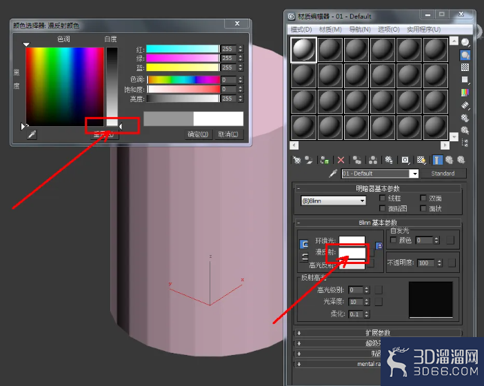Open 模式(D) menu
Screen dimensions: 484x386
tap(301, 30)
